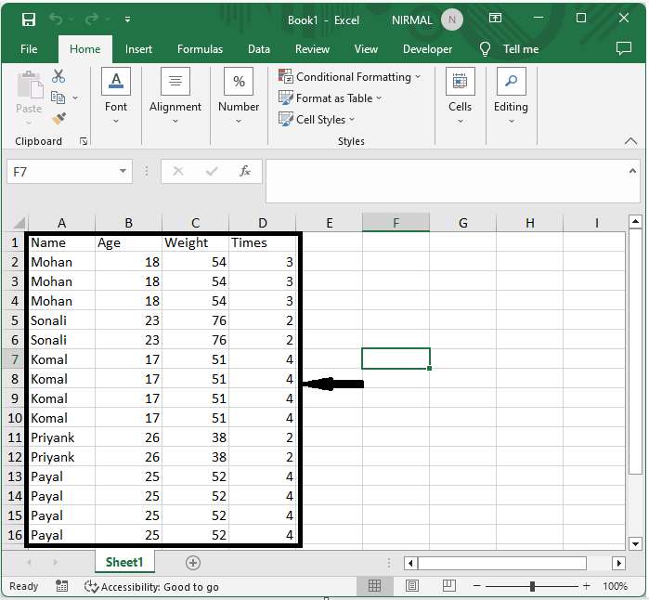Viewport: 649px width, 600px height.
Task: Redo the last undone action
Action: pos(92,19)
